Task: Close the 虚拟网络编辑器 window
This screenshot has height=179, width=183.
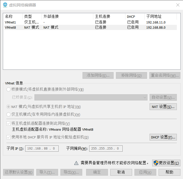Action: click(x=178, y=5)
